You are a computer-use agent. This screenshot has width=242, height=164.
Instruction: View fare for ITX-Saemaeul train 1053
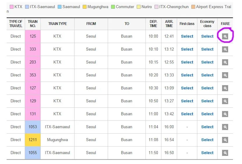(225, 127)
